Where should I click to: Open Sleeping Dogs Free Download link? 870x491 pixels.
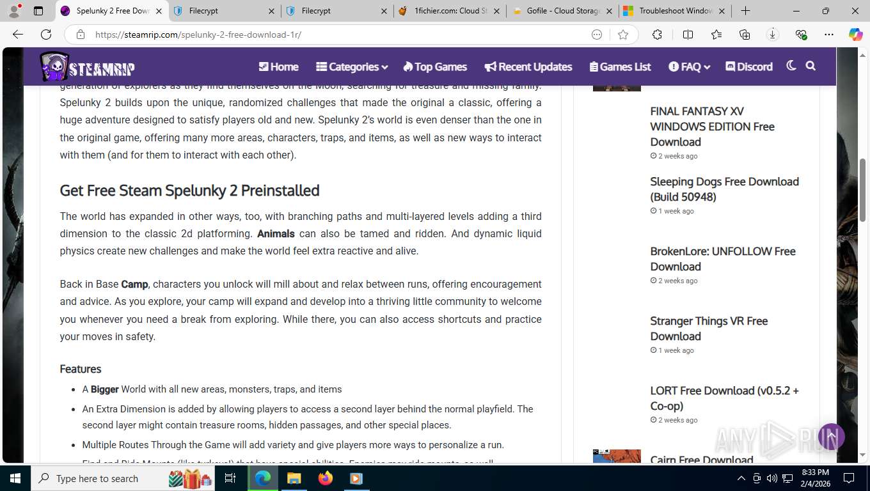724,189
